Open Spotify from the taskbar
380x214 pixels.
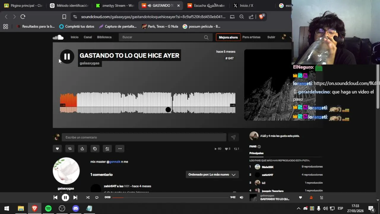point(48,208)
